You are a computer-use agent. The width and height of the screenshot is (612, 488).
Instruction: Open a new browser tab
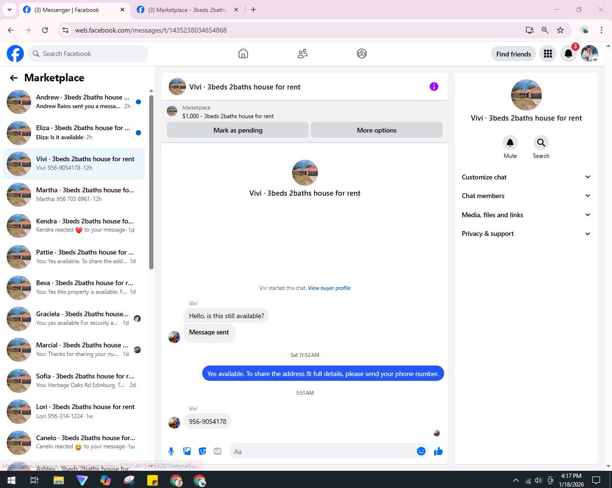[253, 10]
